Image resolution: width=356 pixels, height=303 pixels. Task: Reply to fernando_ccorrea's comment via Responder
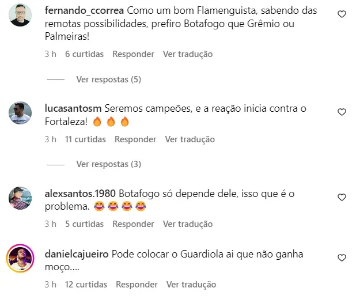tap(133, 54)
